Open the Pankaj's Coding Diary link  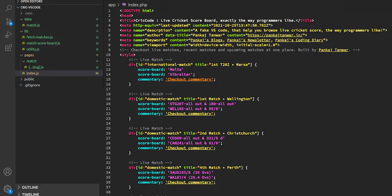coord(299,40)
